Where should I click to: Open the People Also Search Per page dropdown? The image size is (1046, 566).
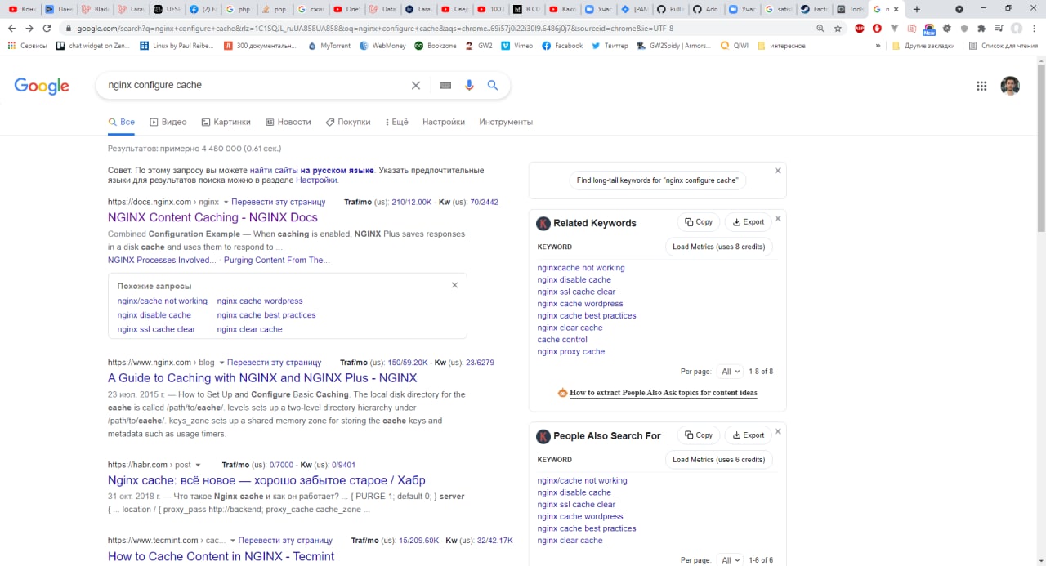(730, 560)
